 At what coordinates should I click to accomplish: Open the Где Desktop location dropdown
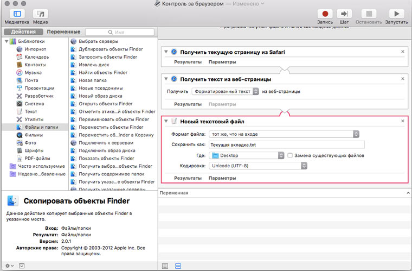click(247, 155)
